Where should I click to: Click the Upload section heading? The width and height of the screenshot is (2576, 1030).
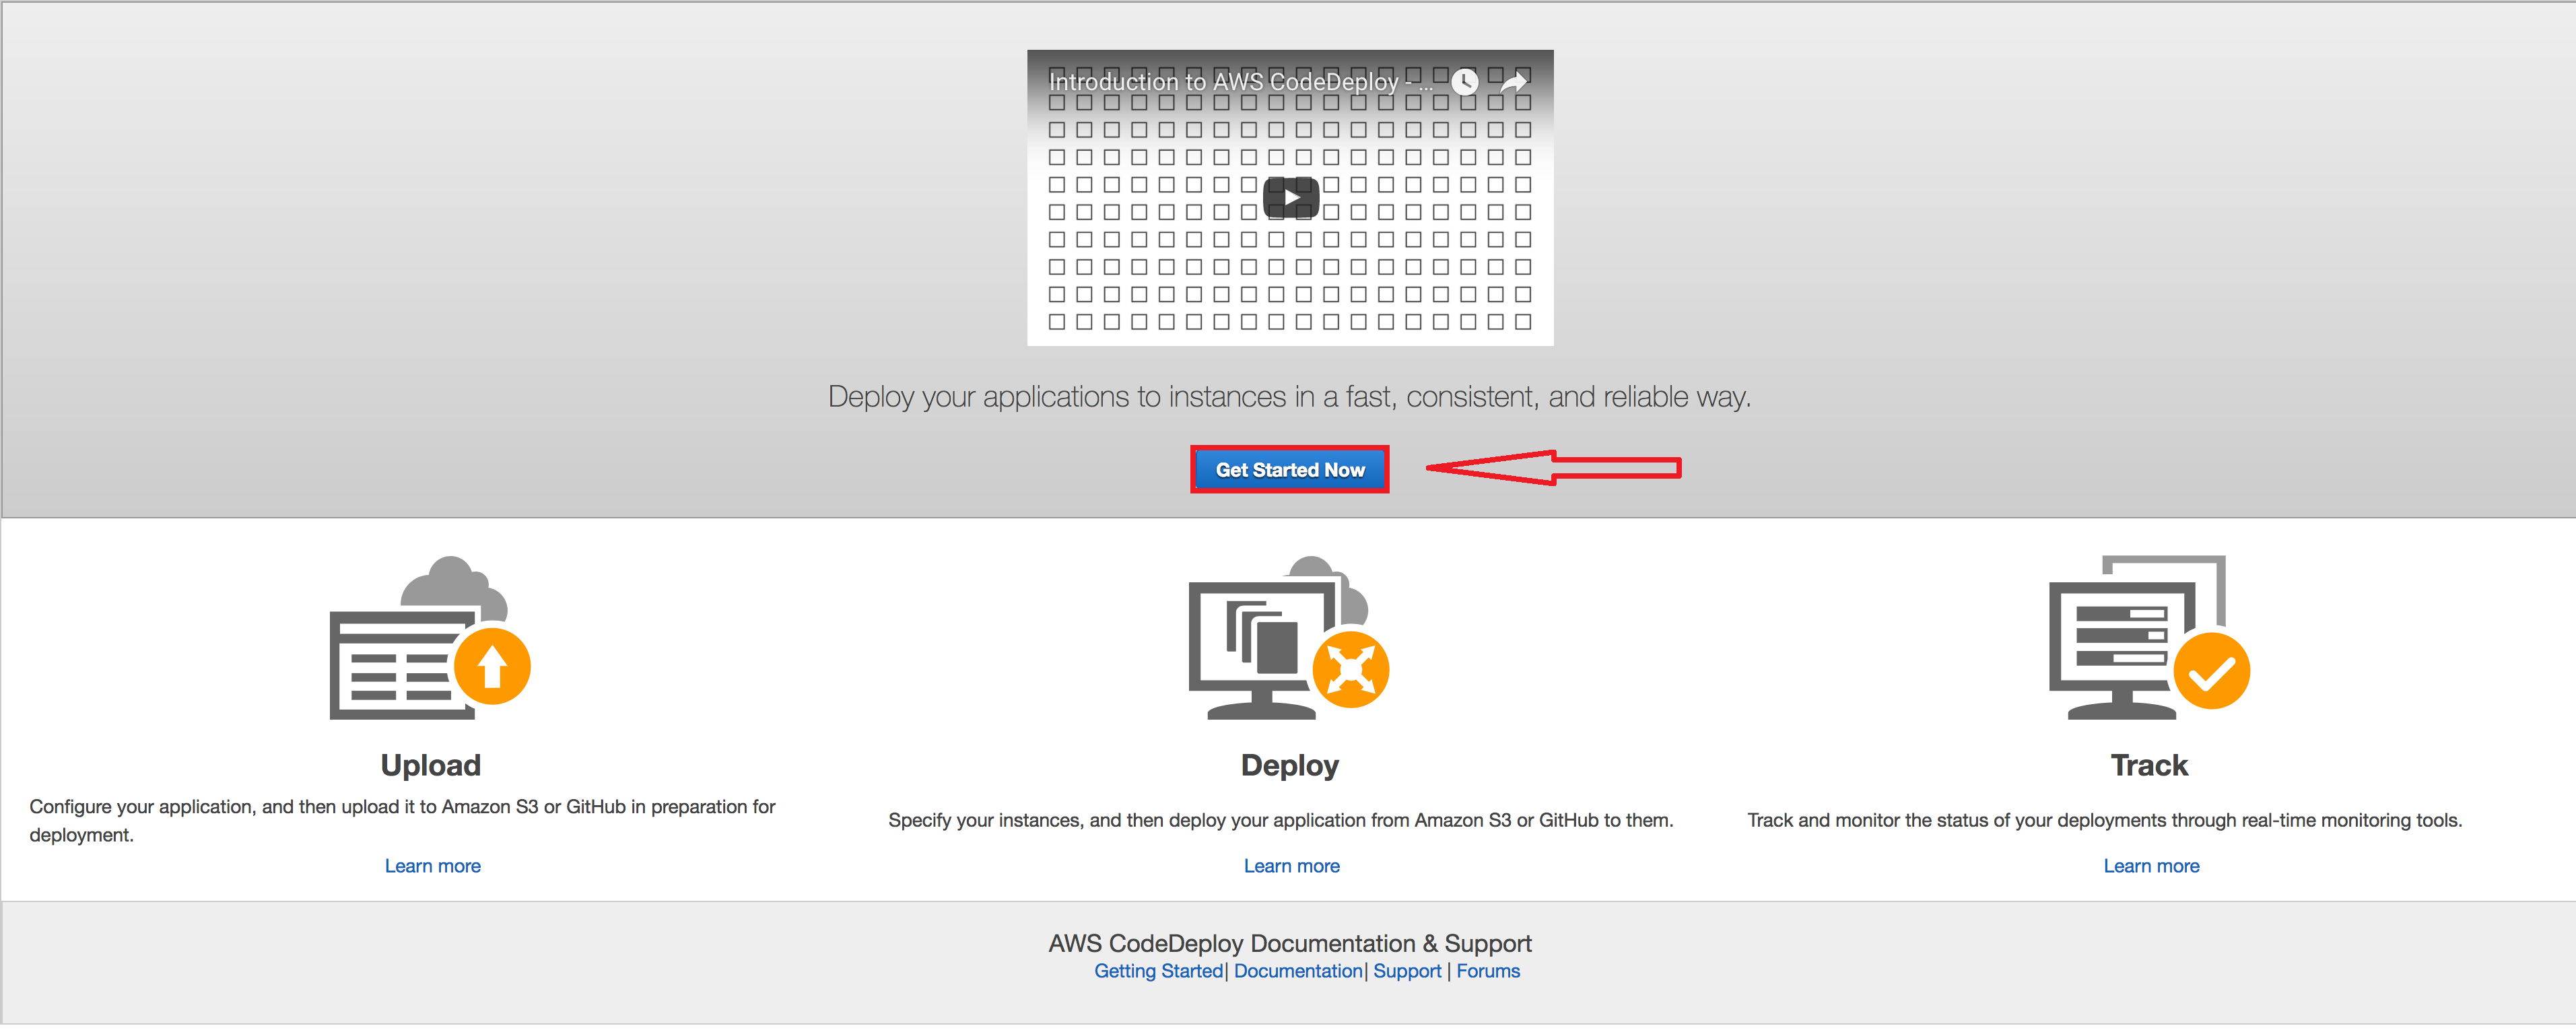430,765
